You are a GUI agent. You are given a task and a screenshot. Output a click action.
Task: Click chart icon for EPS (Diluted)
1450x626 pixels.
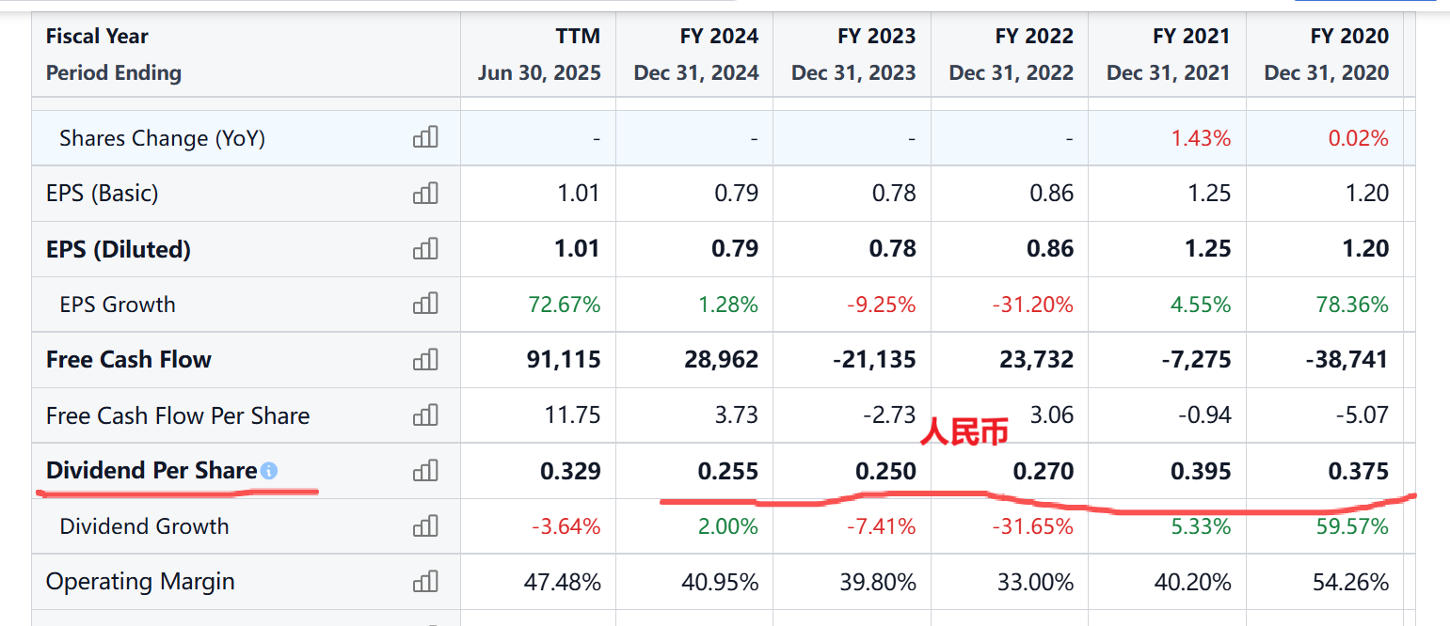point(425,249)
